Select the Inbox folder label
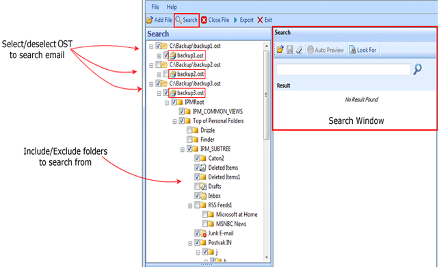Image resolution: width=439 pixels, height=271 pixels. coord(214,196)
